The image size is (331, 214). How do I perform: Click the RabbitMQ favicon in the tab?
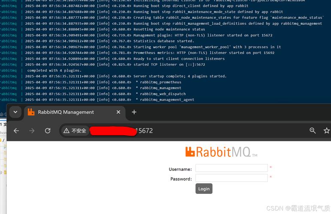[x=31, y=112]
